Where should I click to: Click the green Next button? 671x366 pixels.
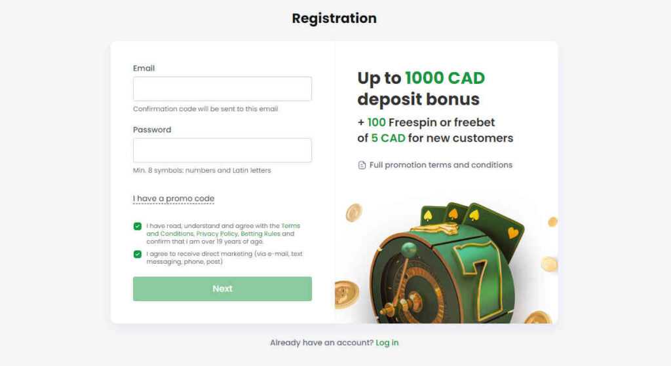[222, 289]
